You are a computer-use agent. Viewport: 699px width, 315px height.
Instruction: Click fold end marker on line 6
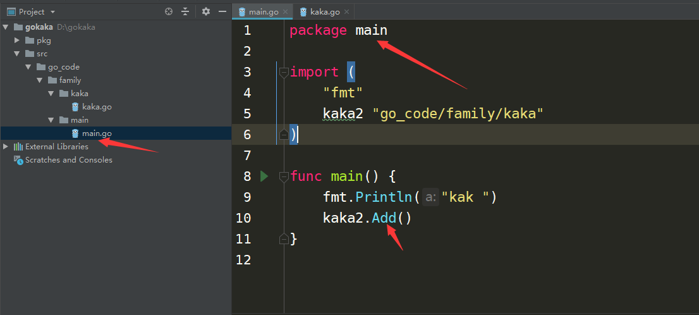click(x=284, y=134)
